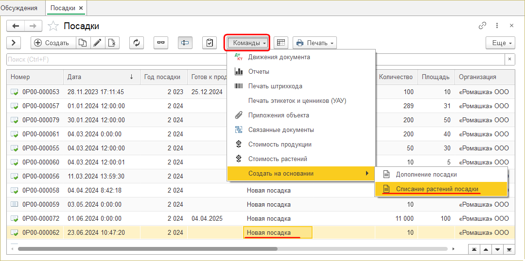This screenshot has width=525, height=261.
Task: Click the clipboard checkmark icon in toolbar
Action: click(x=210, y=43)
